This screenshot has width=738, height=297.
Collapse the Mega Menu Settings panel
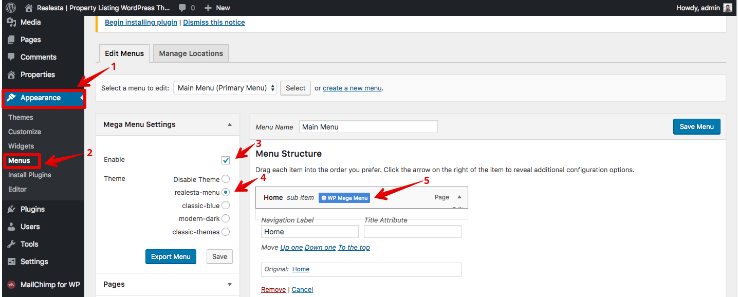(x=230, y=124)
